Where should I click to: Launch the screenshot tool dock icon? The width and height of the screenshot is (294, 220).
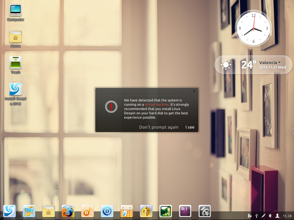point(166,211)
